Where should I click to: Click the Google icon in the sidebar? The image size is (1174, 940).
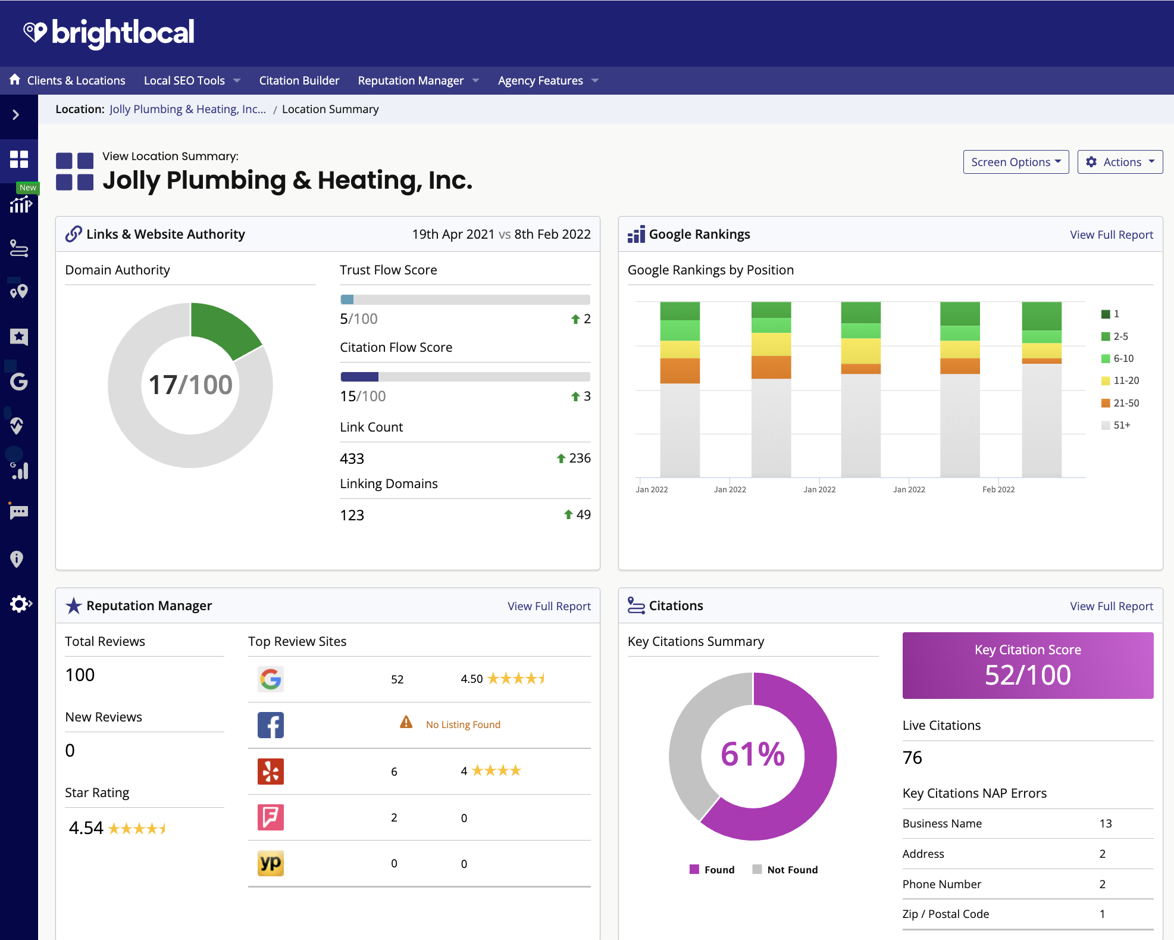pyautogui.click(x=19, y=382)
